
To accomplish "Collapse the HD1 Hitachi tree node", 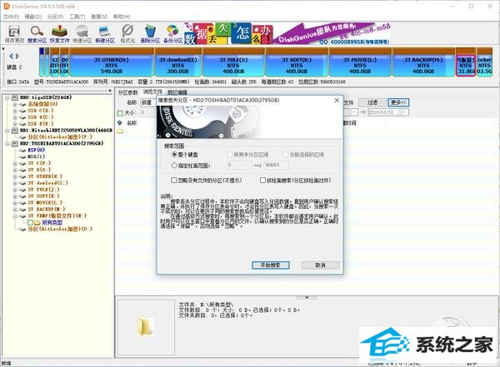I will click(7, 131).
